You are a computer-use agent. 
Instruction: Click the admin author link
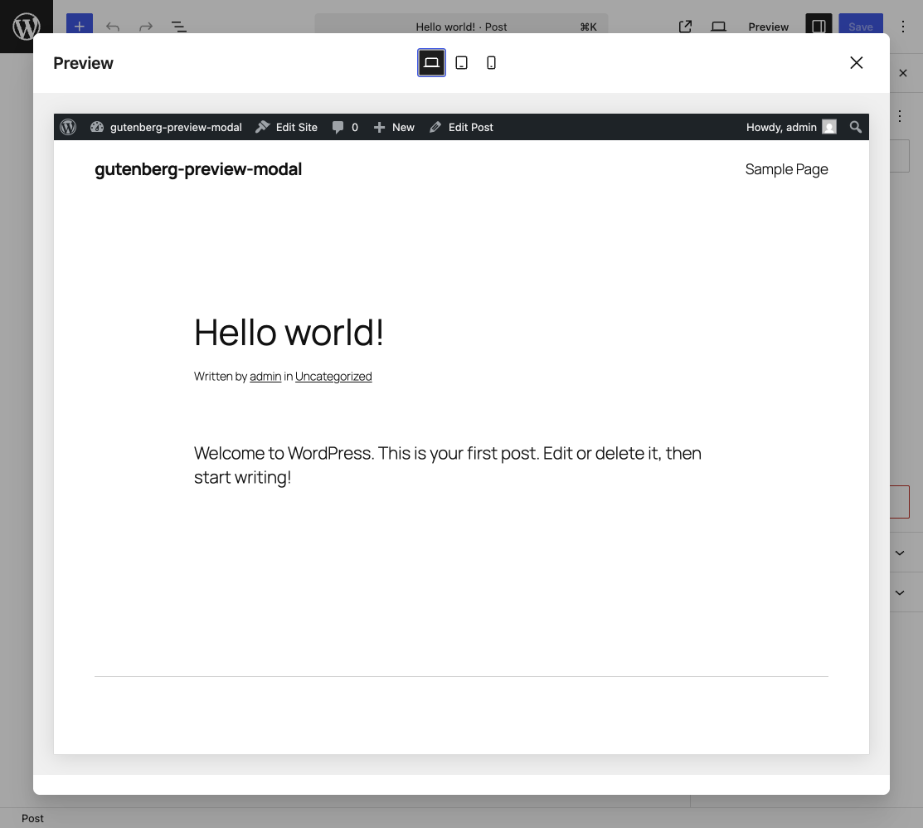(265, 377)
